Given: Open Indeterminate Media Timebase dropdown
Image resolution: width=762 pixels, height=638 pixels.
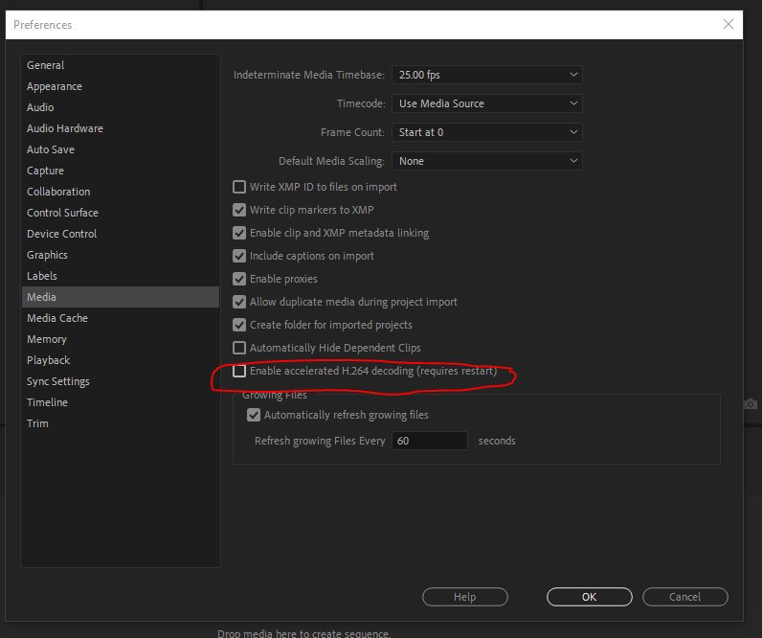Looking at the screenshot, I should [487, 75].
